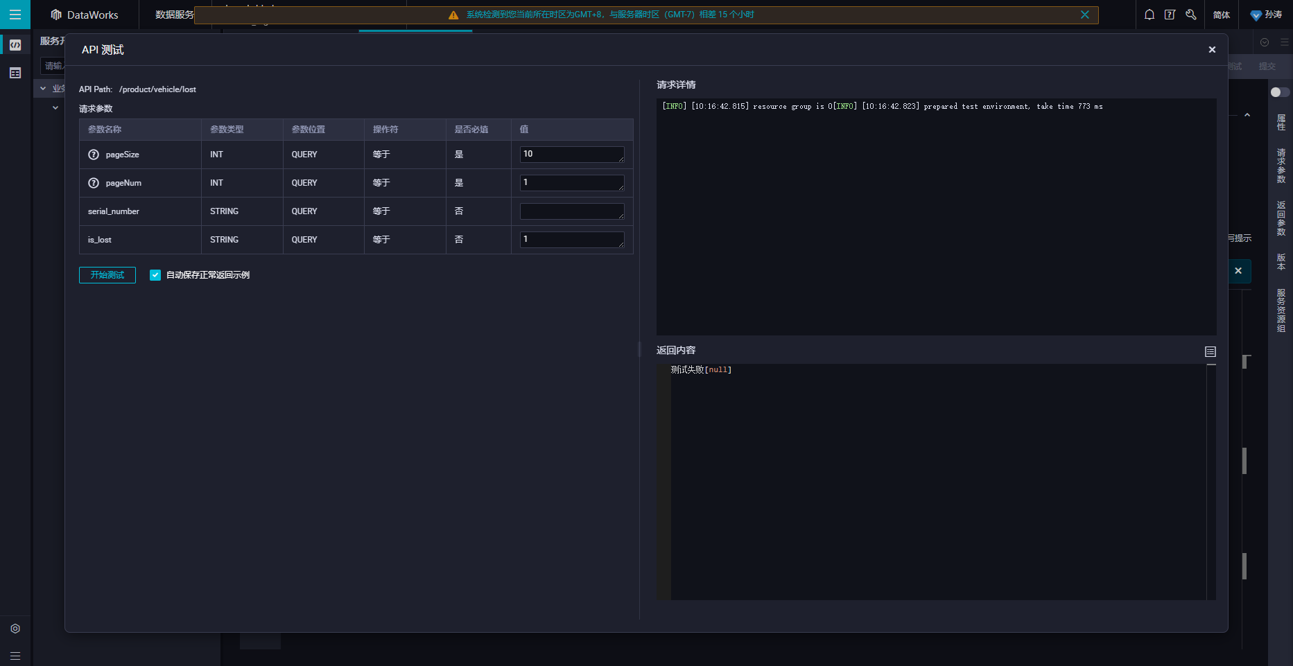The image size is (1293, 666).
Task: Open the 返回参数 side tab
Action: 1281,218
